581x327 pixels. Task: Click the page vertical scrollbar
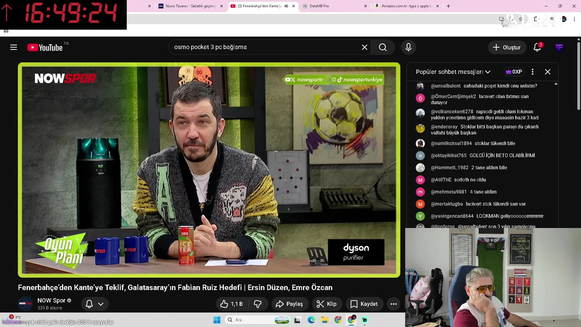pos(578,75)
